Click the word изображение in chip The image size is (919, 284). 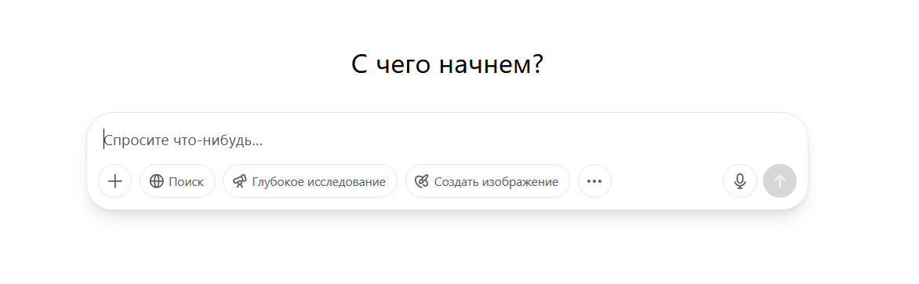click(x=520, y=183)
